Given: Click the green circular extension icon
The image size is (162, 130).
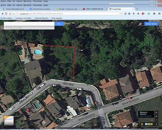Looking at the screenshot, I should pos(149,14).
